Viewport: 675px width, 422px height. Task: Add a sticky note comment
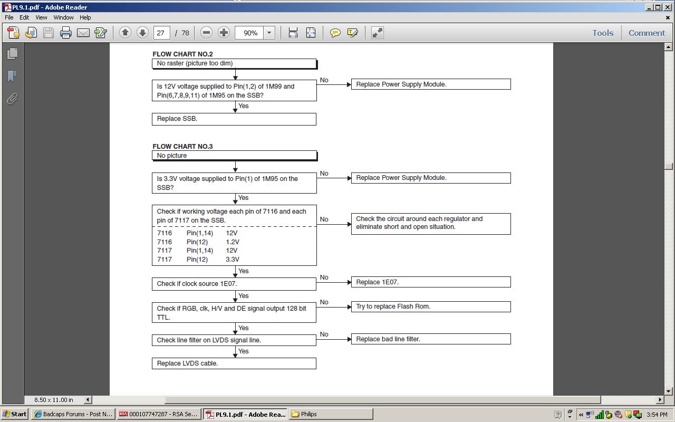click(x=335, y=33)
